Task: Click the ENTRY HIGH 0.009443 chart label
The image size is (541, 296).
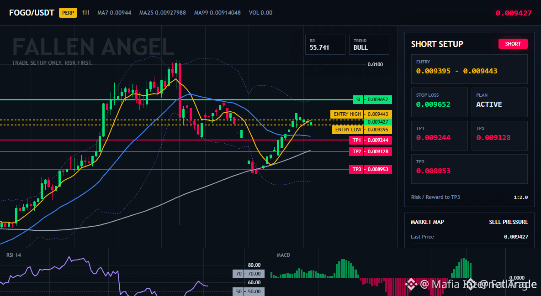Action: [361, 114]
